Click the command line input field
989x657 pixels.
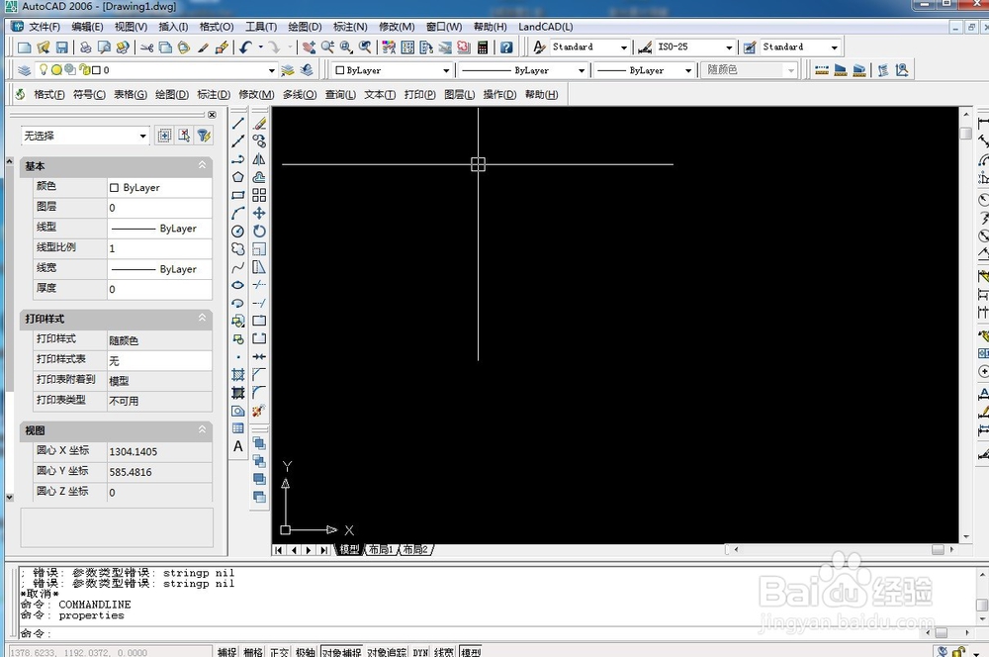pyautogui.click(x=486, y=633)
